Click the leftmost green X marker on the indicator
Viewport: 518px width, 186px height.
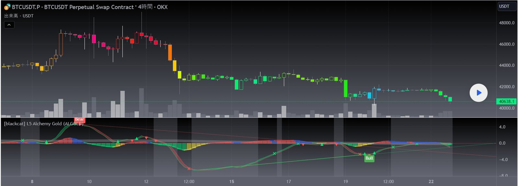(23, 140)
